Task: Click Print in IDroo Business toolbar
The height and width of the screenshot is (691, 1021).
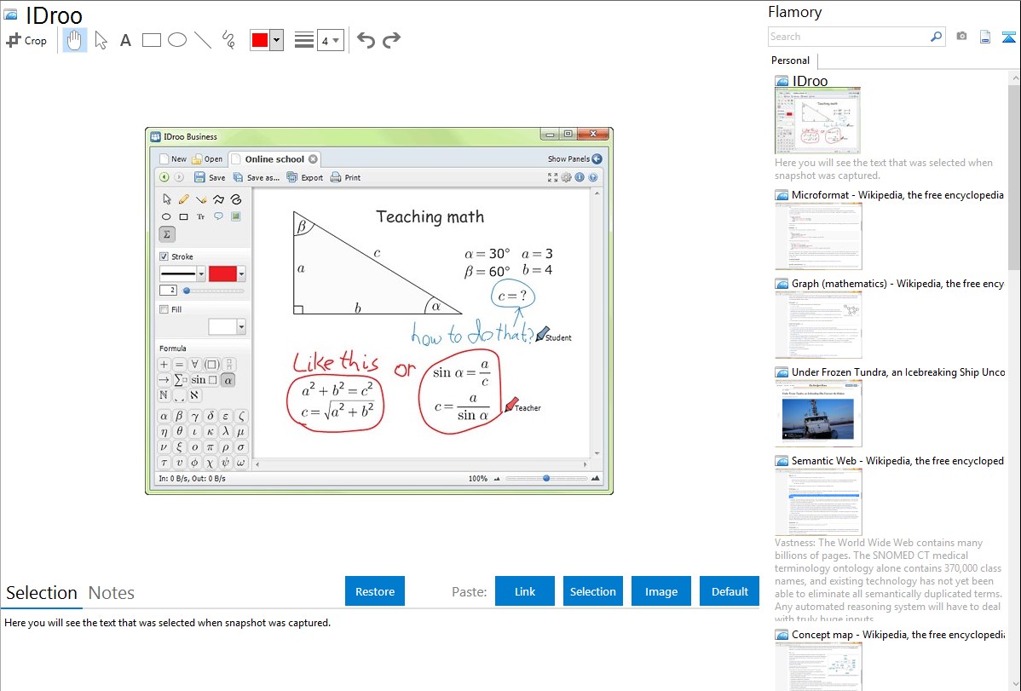Action: (x=345, y=177)
